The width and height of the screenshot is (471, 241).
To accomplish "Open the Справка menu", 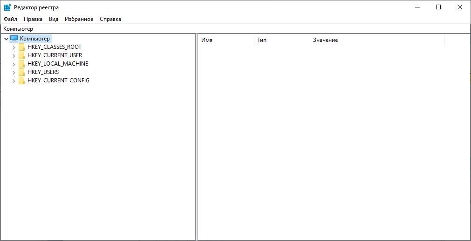I will tap(110, 19).
